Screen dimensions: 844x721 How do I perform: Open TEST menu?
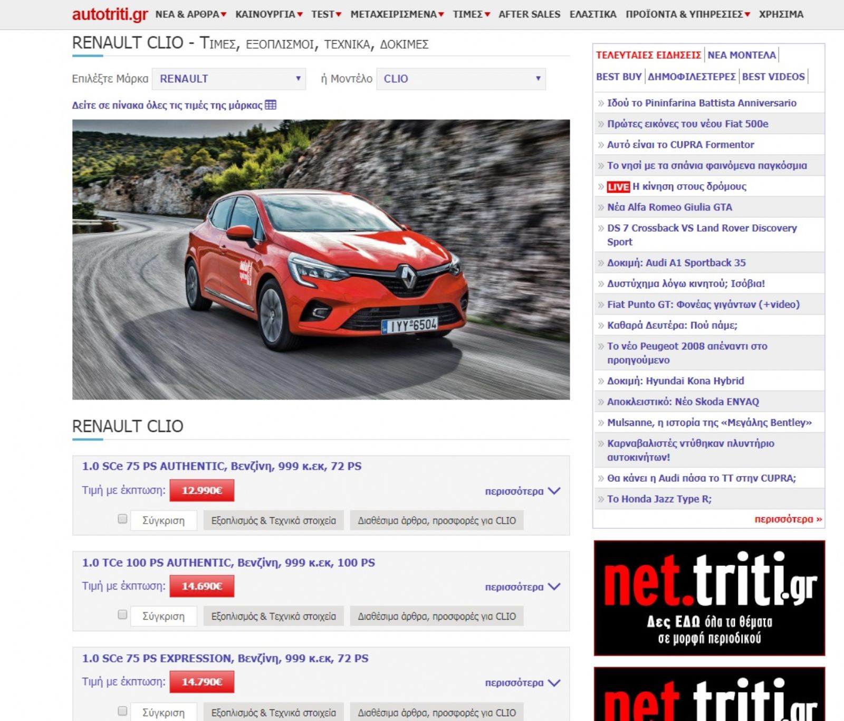[326, 14]
